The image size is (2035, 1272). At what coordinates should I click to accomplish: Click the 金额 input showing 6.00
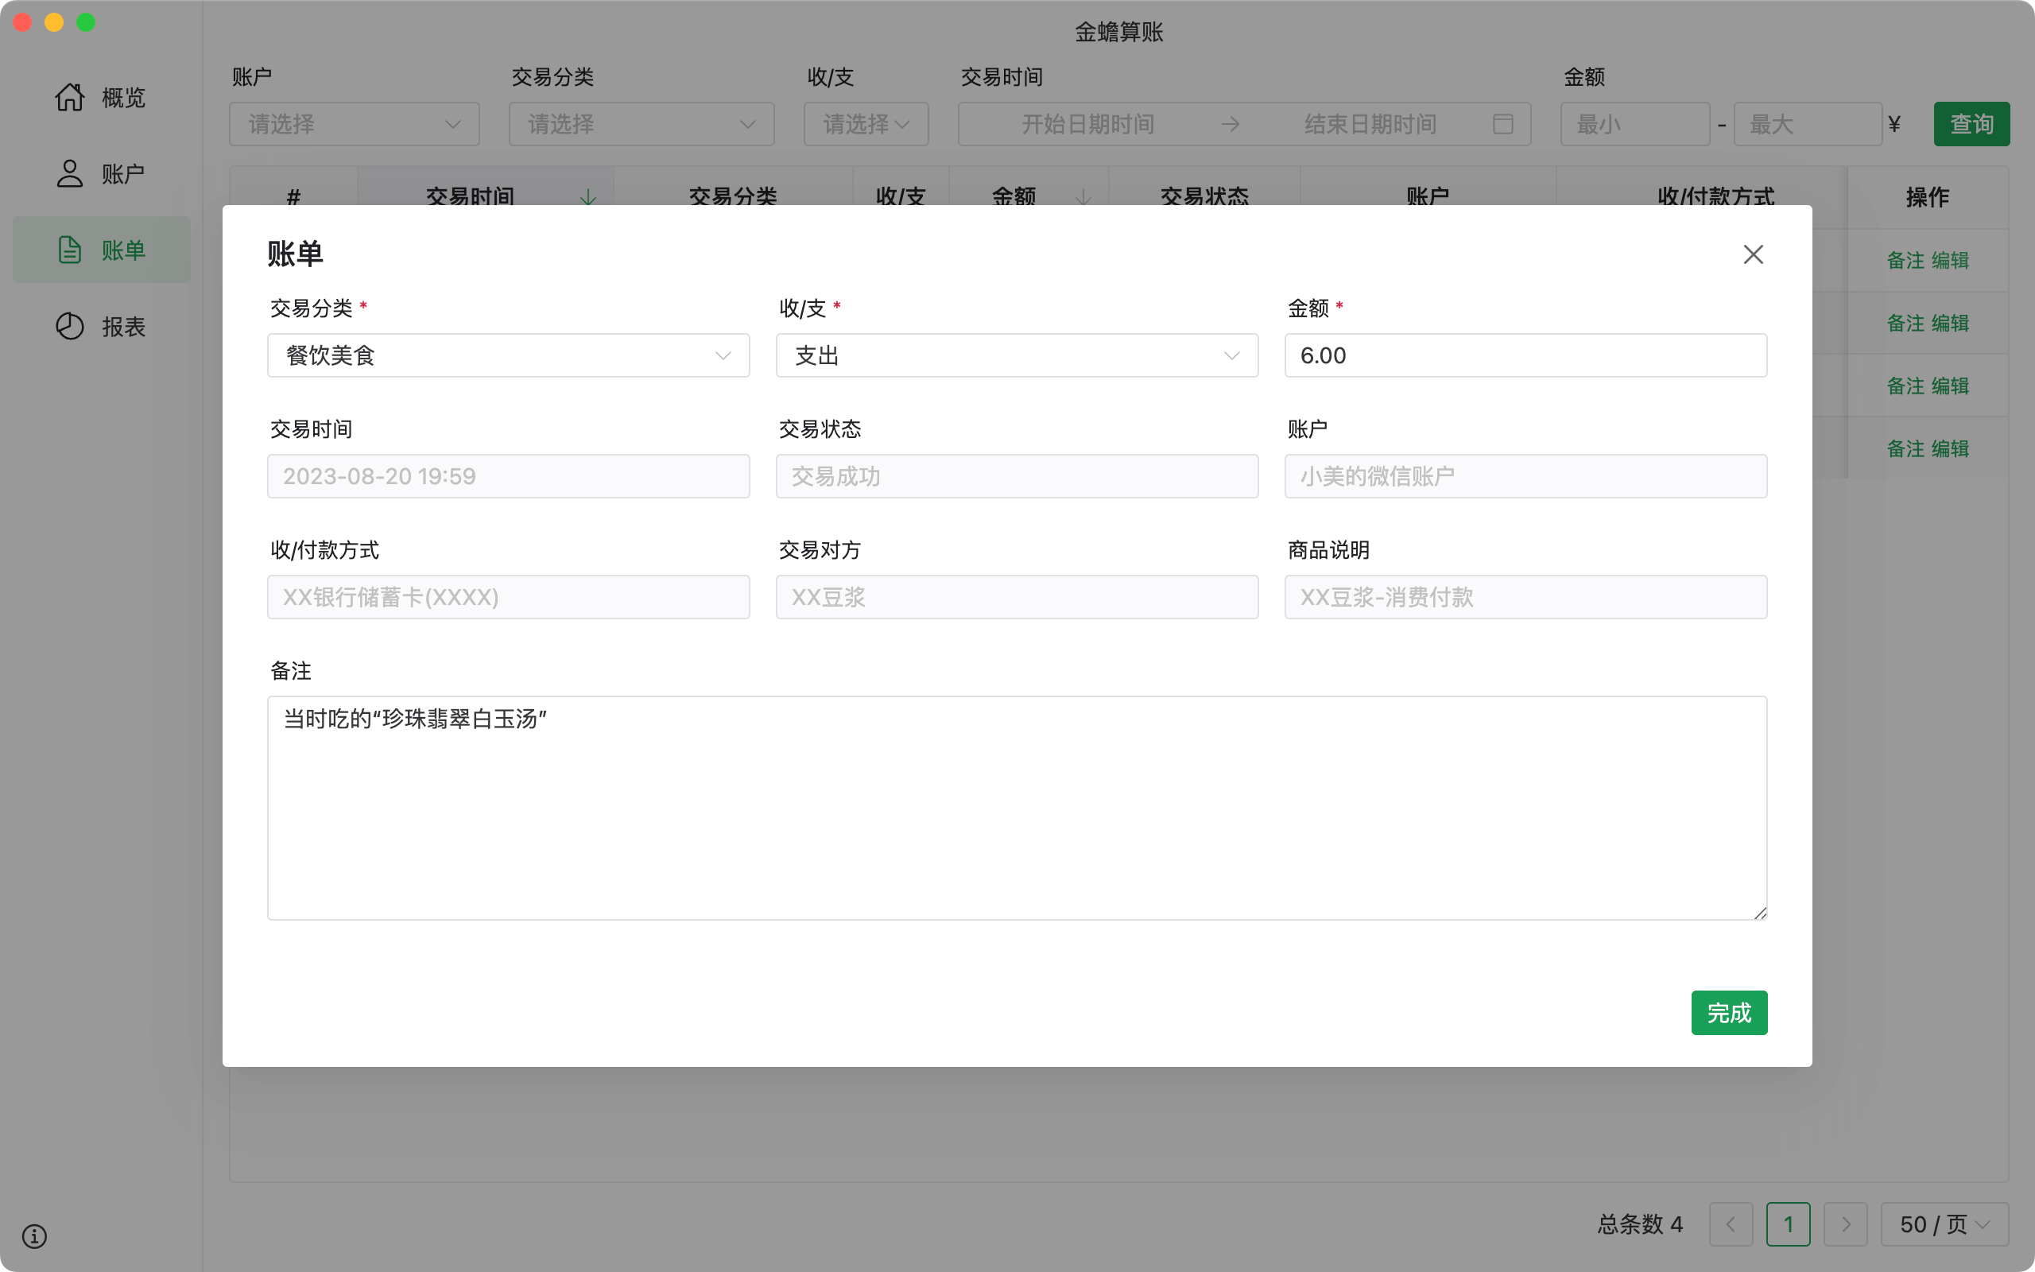1525,356
